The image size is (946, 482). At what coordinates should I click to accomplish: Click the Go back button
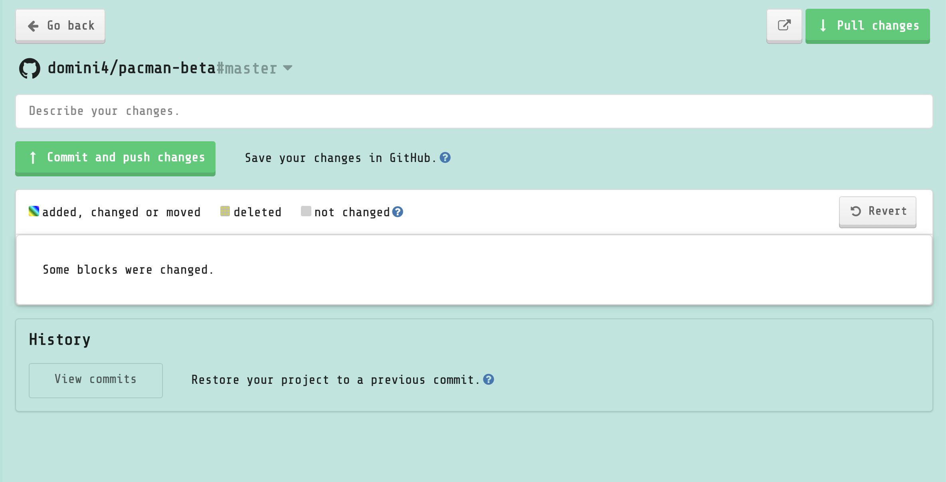tap(60, 26)
